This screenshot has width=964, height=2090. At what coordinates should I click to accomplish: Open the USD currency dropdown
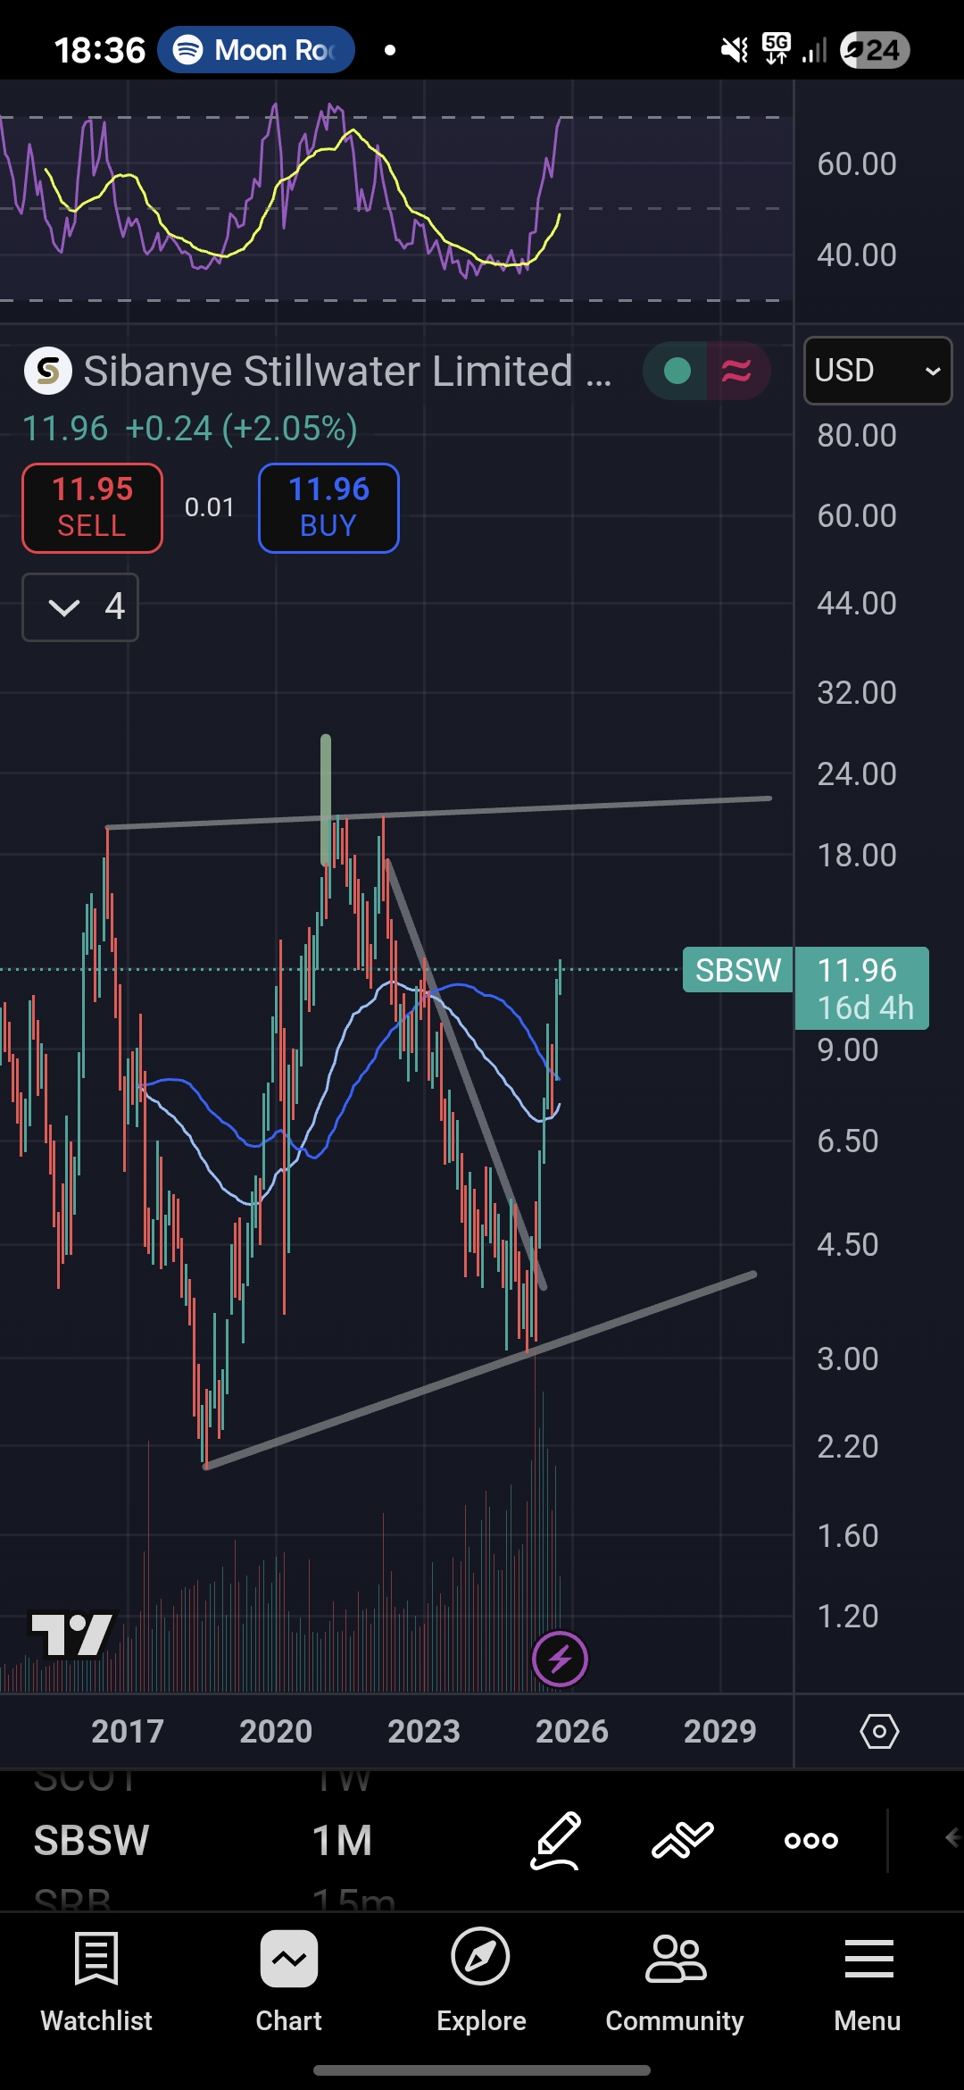(878, 371)
